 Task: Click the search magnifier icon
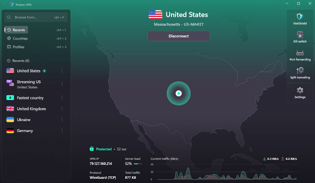point(9,17)
